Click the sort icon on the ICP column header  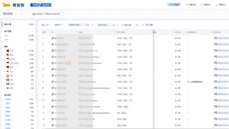click(211, 32)
